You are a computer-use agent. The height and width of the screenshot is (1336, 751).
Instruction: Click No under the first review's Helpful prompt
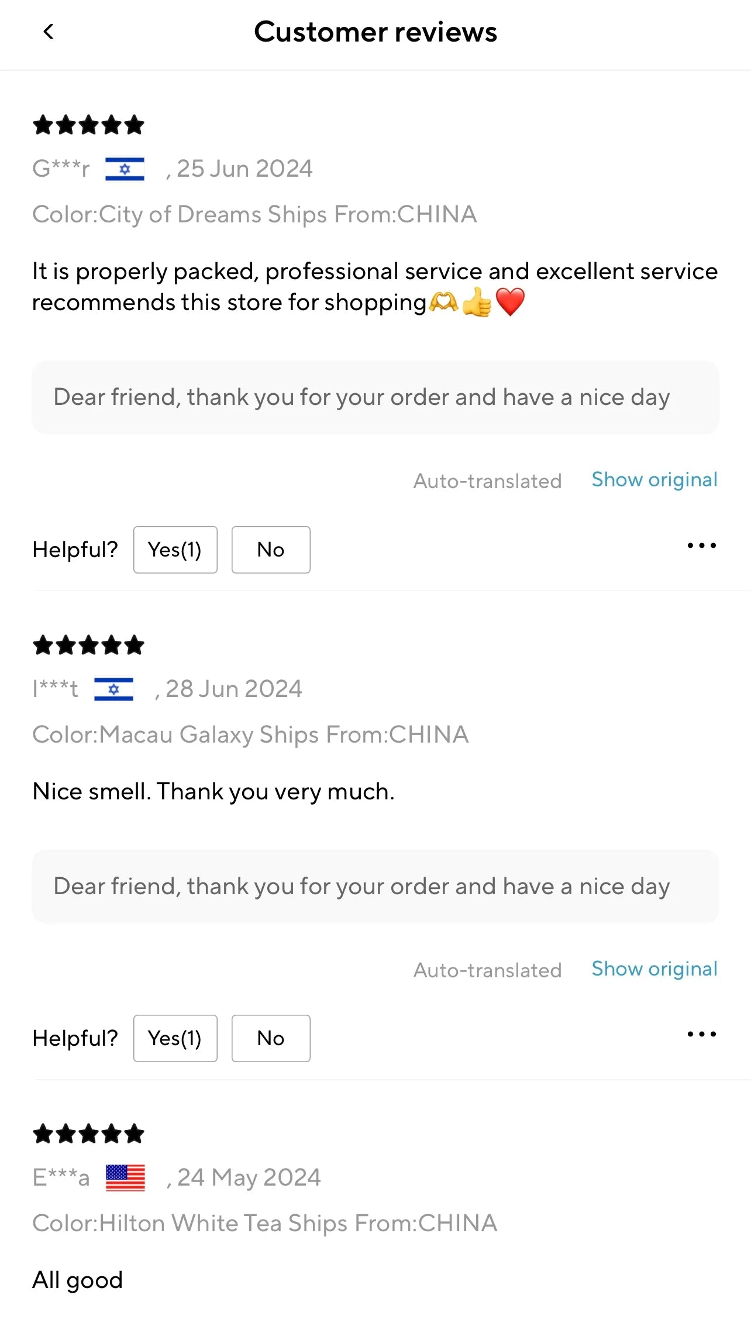click(270, 549)
